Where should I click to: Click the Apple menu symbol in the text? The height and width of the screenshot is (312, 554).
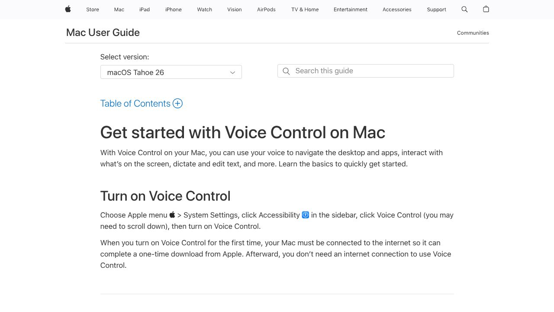coord(172,214)
